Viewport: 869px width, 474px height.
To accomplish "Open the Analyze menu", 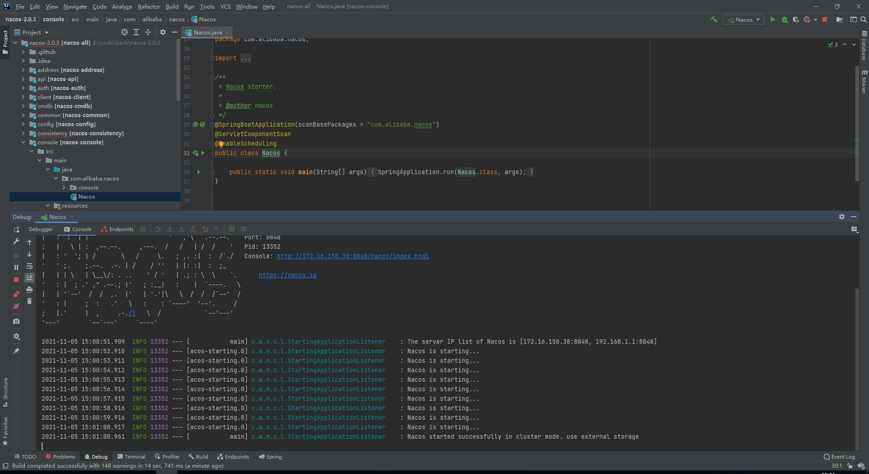I will 122,6.
